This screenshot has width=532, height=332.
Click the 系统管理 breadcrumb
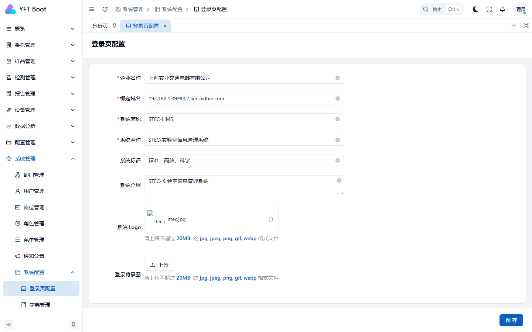tap(129, 9)
